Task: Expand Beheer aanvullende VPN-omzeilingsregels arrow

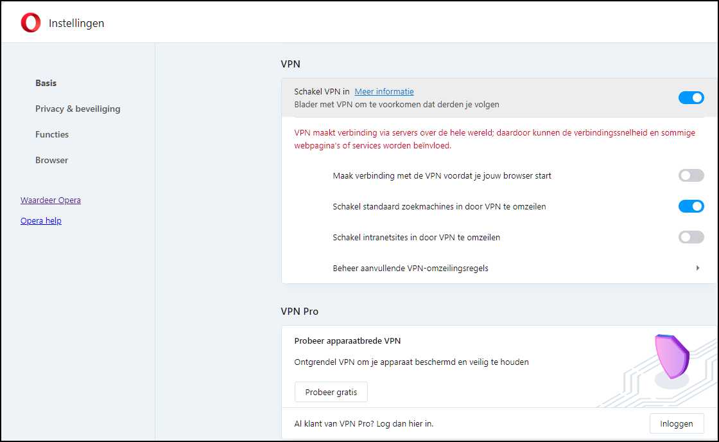Action: tap(697, 268)
